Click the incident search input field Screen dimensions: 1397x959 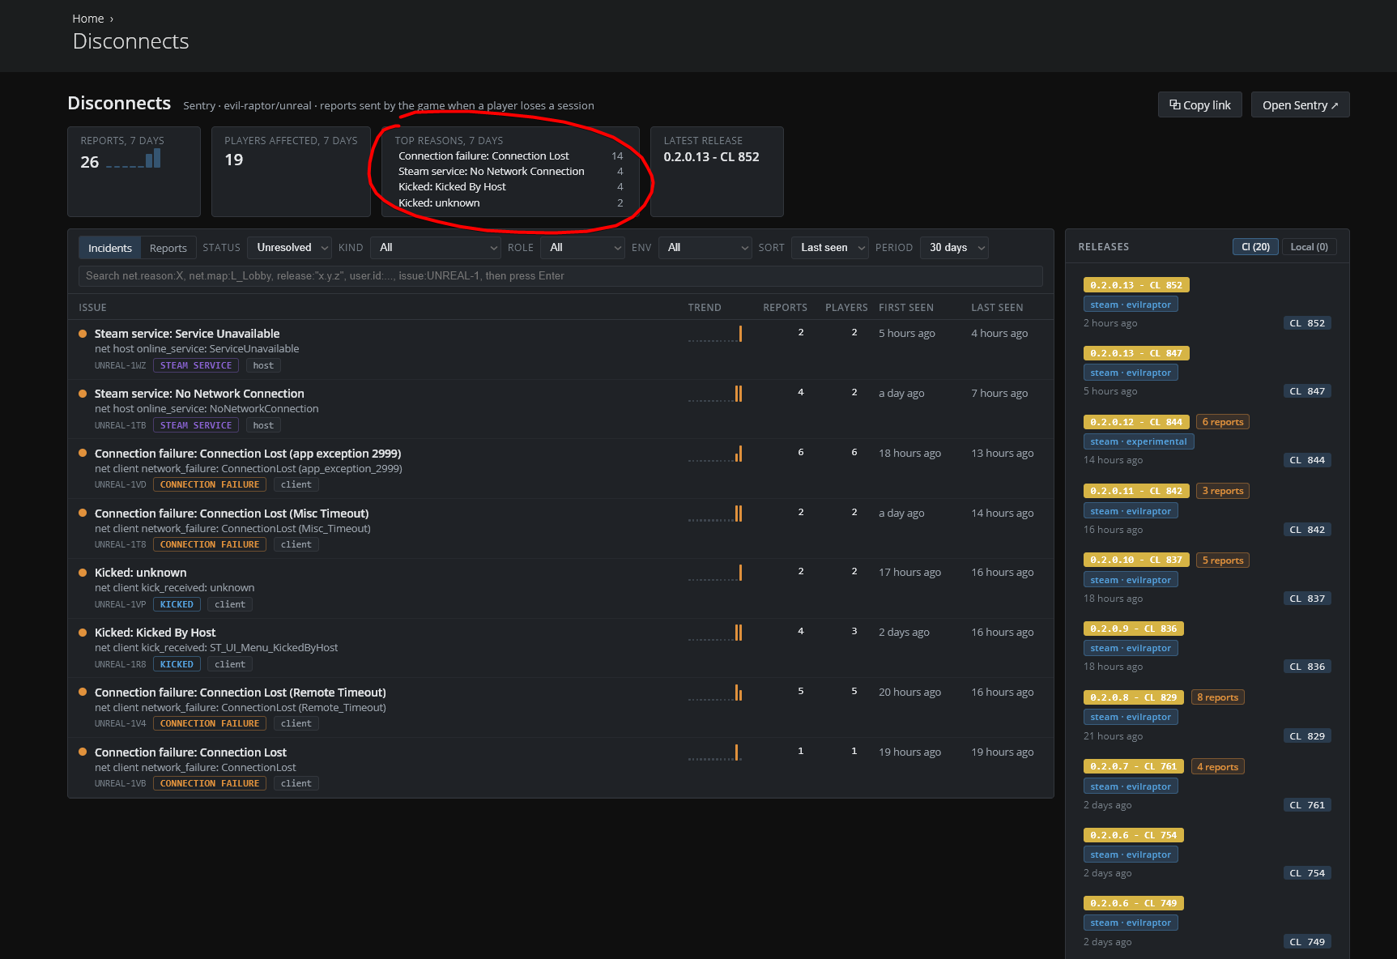click(x=560, y=276)
